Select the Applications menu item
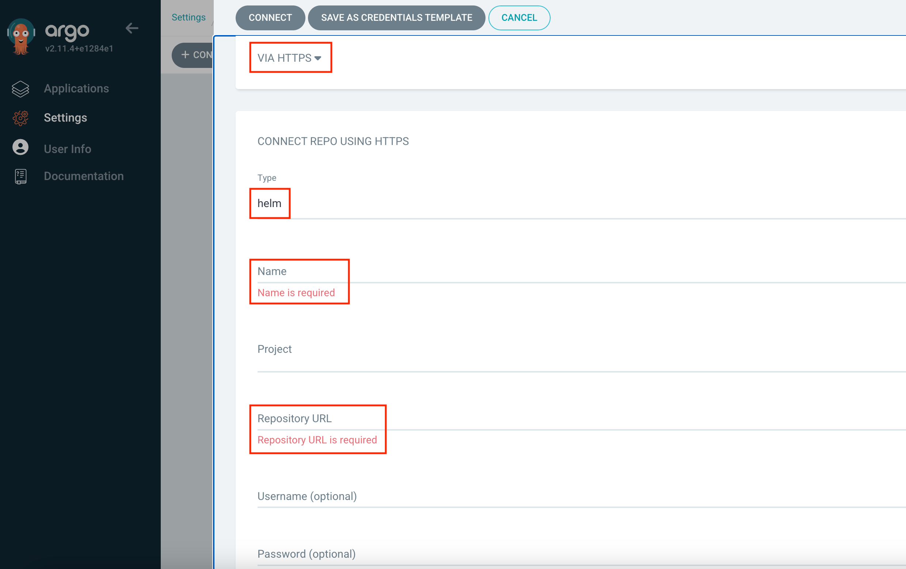Image resolution: width=906 pixels, height=569 pixels. click(x=75, y=87)
